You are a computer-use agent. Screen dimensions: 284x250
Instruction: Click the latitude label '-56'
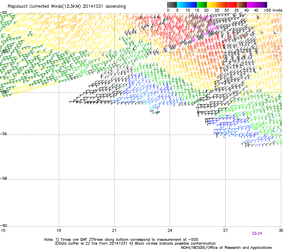click(3, 133)
